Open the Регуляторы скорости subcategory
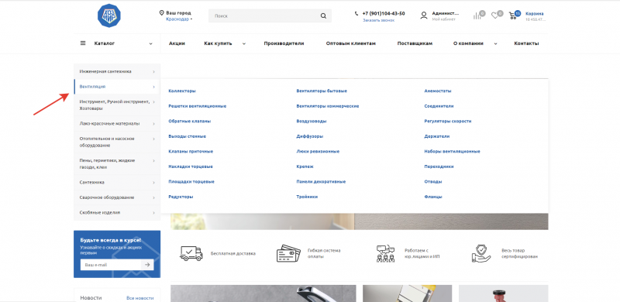Screen dimensions: 620x302 [448, 122]
